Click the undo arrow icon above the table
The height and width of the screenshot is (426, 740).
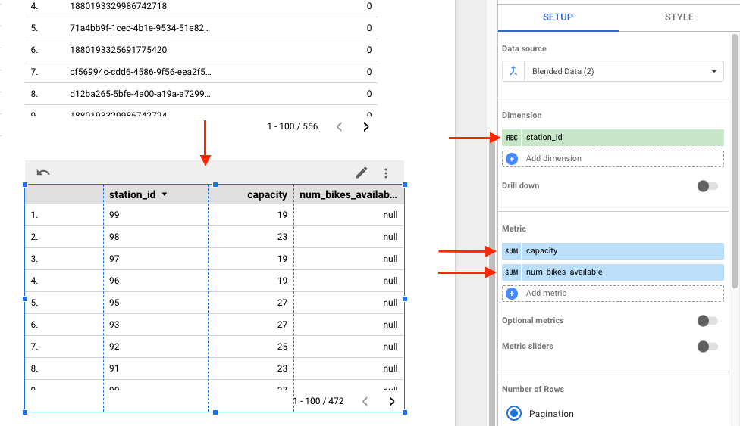(x=43, y=173)
